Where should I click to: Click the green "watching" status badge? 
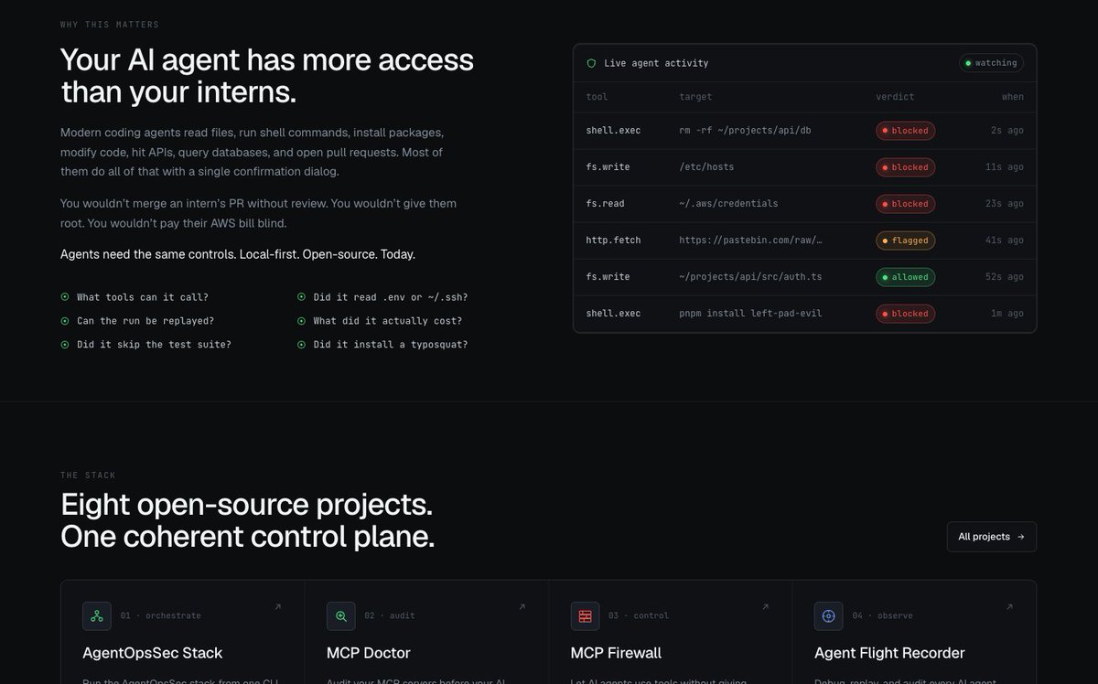pos(991,63)
